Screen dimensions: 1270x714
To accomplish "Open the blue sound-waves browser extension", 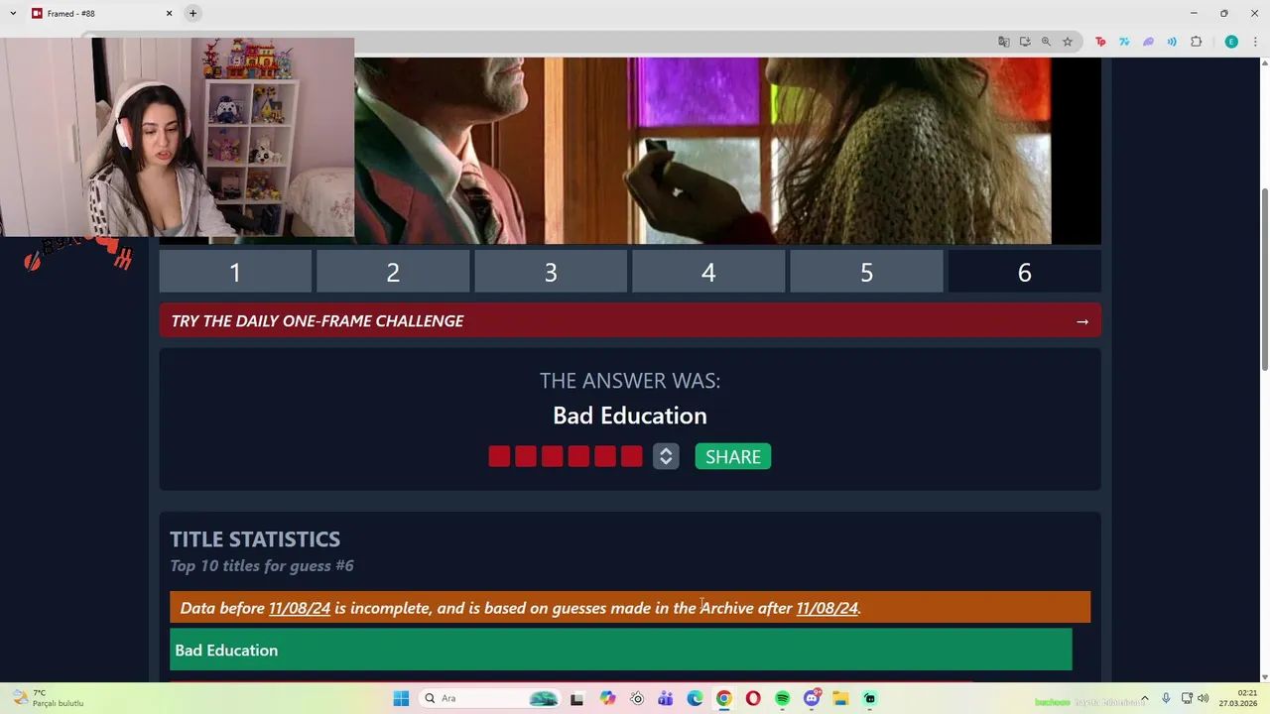I will click(x=1172, y=42).
